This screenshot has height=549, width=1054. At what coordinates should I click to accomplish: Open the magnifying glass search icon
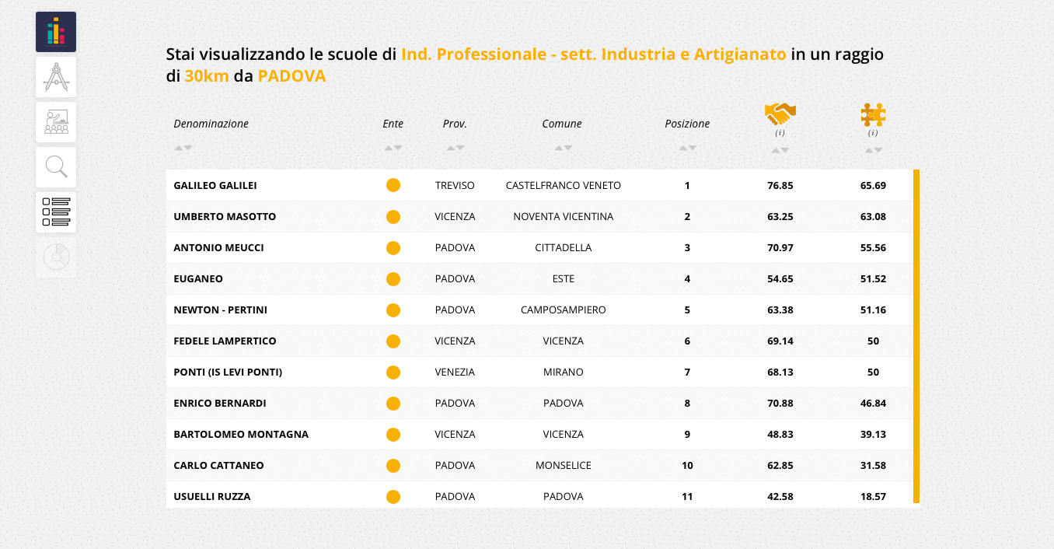coord(56,167)
